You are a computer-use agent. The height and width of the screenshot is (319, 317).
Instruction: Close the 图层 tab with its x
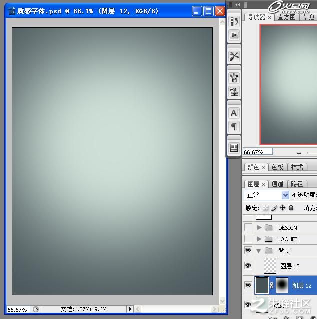(x=263, y=184)
